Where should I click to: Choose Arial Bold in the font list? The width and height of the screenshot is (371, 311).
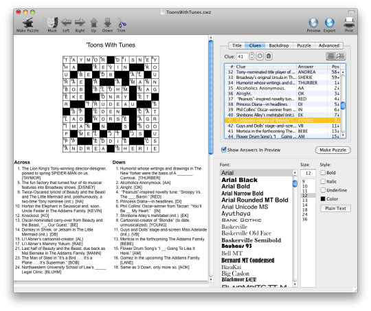pyautogui.click(x=236, y=187)
